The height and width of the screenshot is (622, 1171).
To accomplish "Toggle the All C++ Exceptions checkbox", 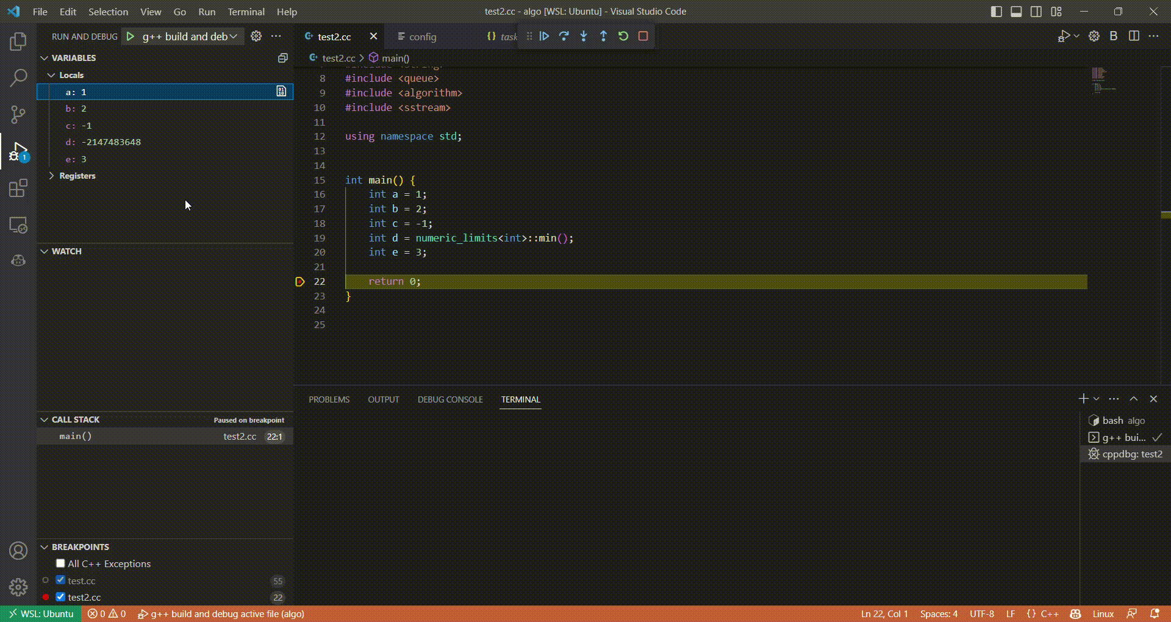I will [x=60, y=563].
